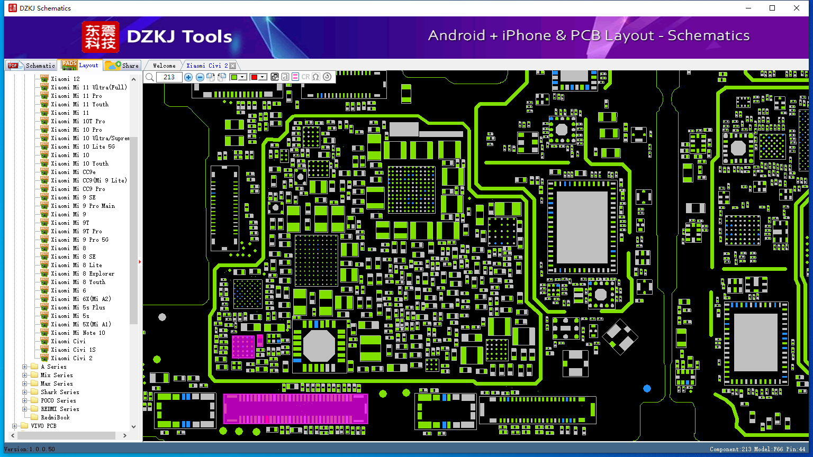This screenshot has height=457, width=813.
Task: Click the magnifier search icon in toolbar
Action: coord(150,77)
